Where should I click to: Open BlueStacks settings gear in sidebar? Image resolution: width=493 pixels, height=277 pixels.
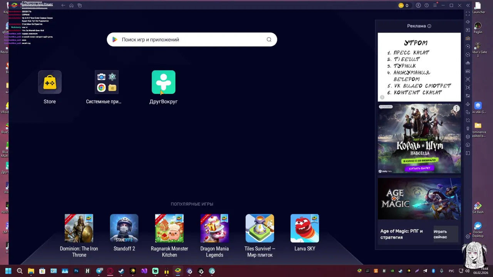click(x=468, y=236)
